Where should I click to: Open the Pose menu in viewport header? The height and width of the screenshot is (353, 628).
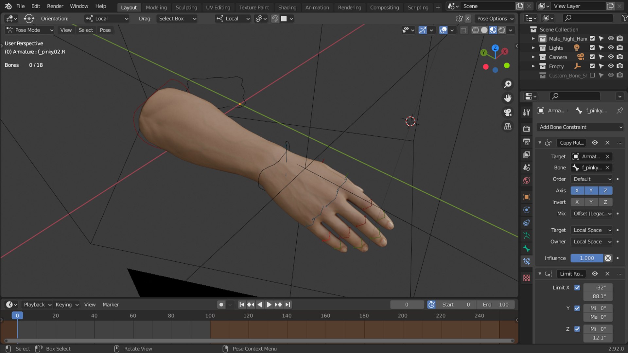click(x=105, y=30)
